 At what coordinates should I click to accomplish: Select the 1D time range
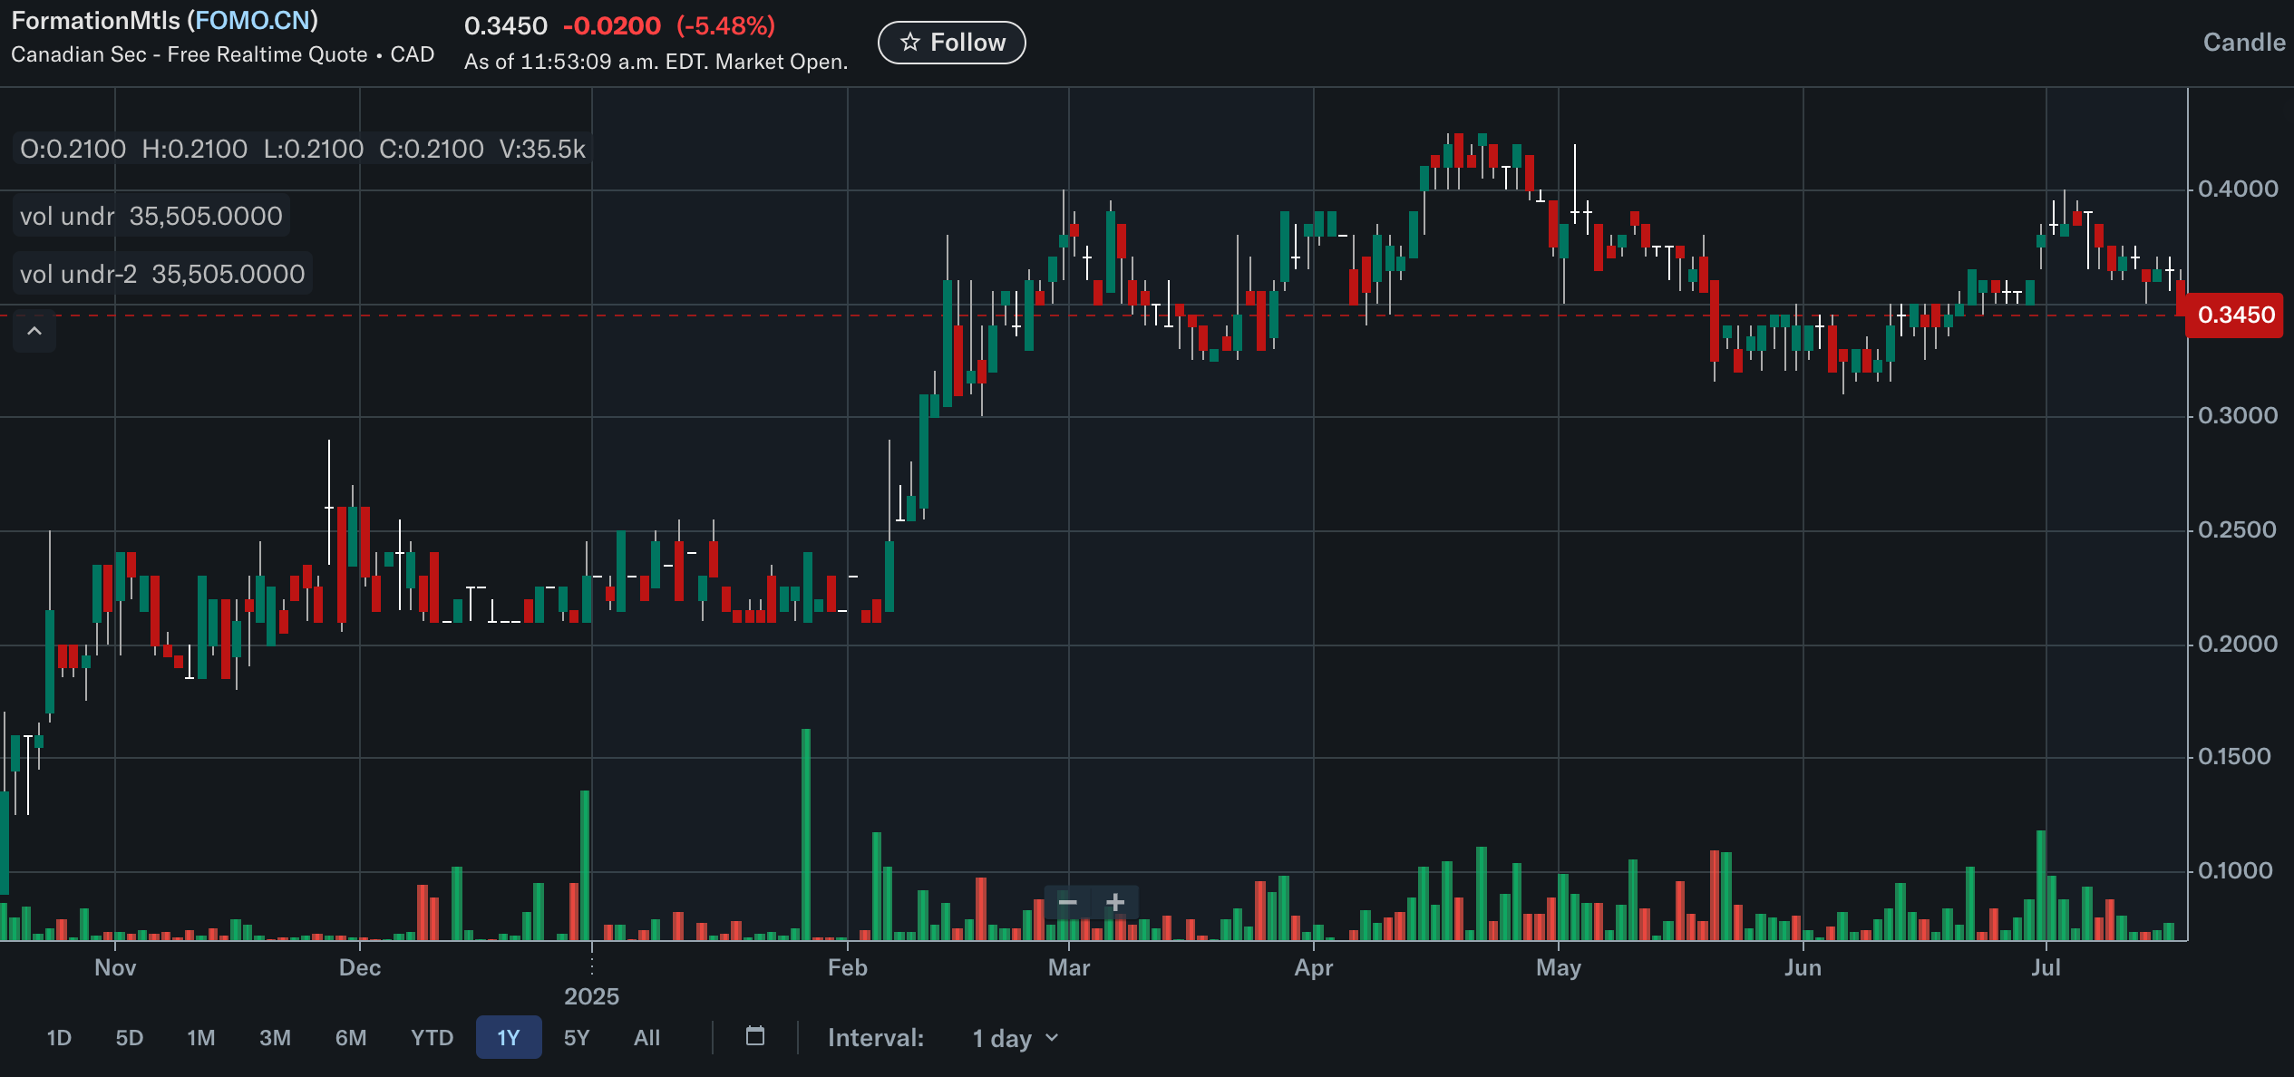pyautogui.click(x=59, y=1038)
